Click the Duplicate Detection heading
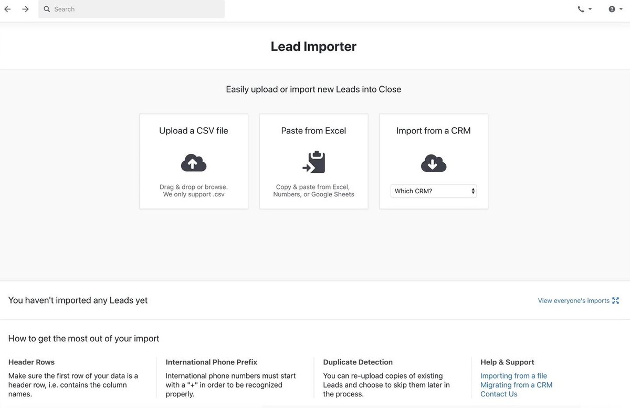Screen dimensions: 630x408 coord(358,362)
